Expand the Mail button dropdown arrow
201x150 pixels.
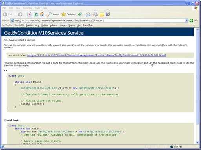click(x=91, y=14)
